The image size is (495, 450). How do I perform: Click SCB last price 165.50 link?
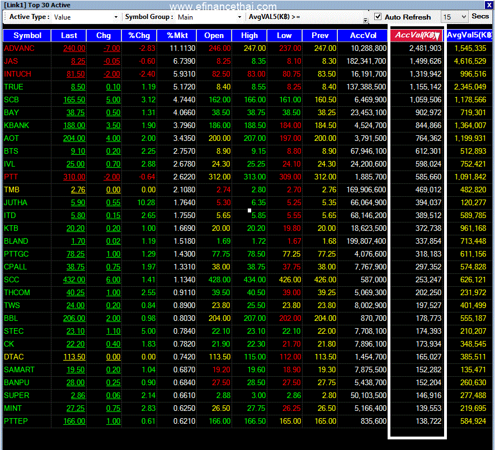click(74, 100)
